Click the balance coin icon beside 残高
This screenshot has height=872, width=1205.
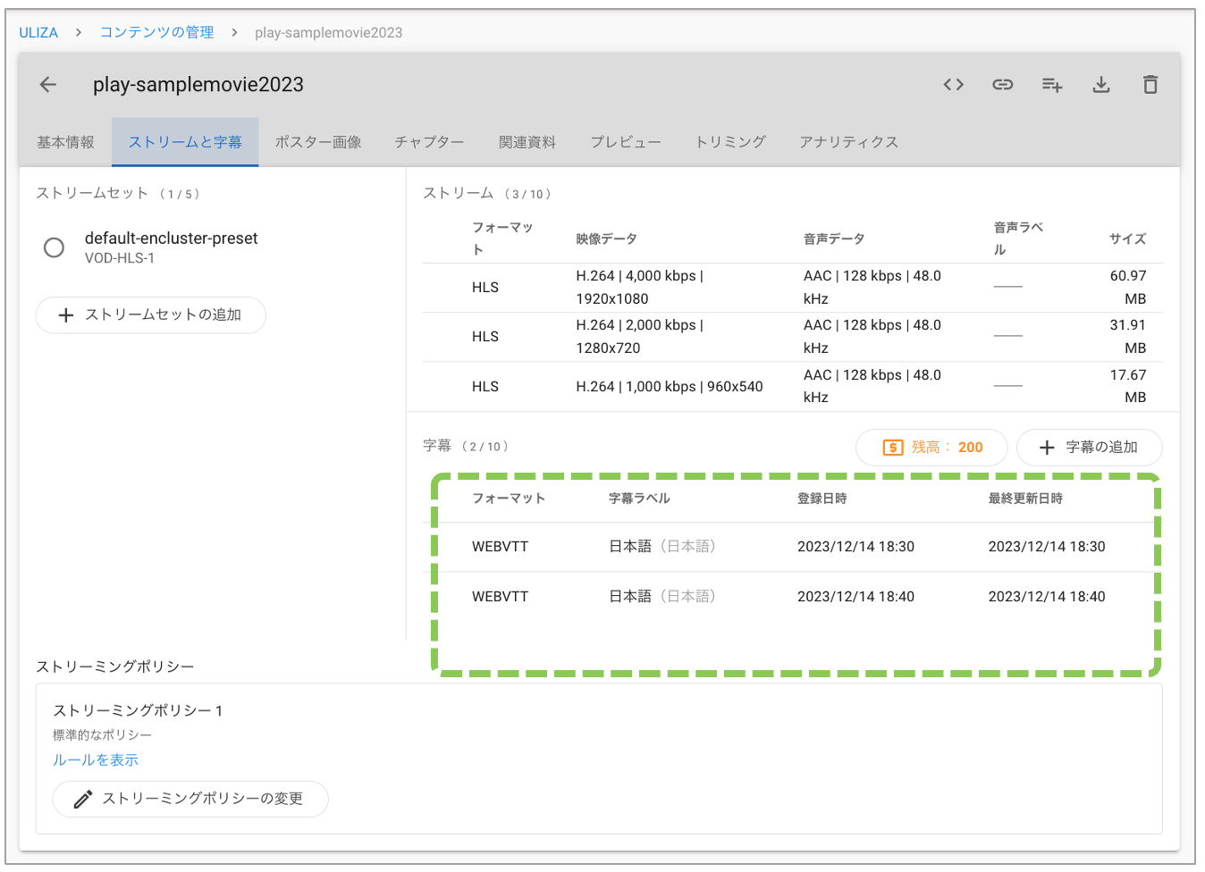click(893, 448)
